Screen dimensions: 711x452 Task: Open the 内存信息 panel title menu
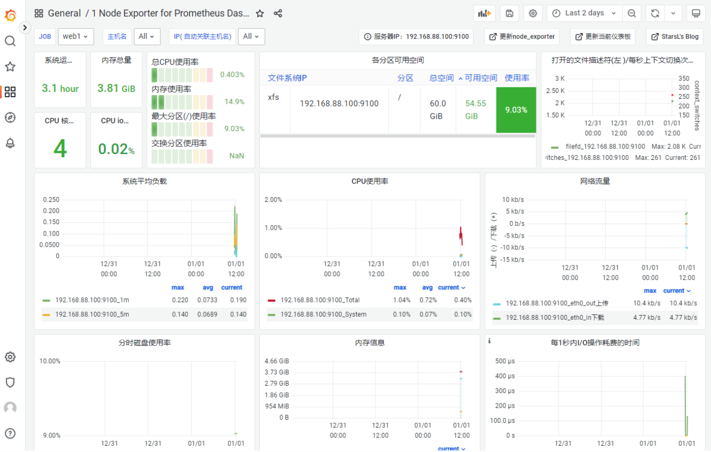click(x=370, y=343)
